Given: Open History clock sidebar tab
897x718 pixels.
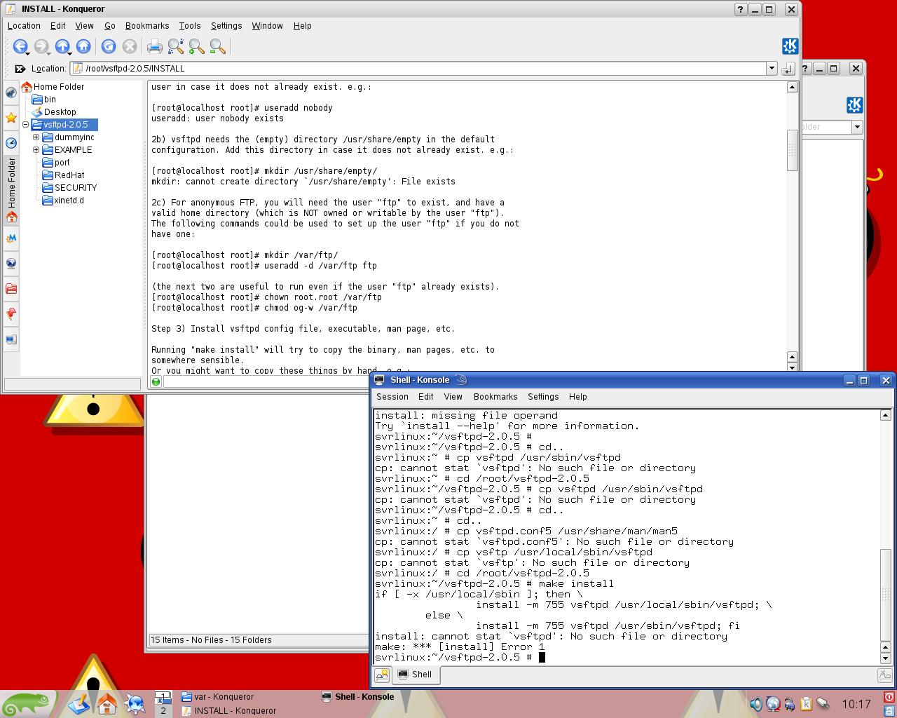Looking at the screenshot, I should 11,143.
